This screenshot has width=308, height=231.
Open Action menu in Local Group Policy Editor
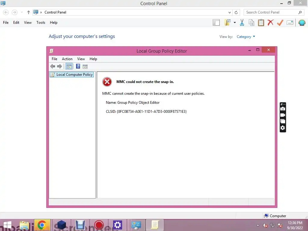click(x=67, y=59)
